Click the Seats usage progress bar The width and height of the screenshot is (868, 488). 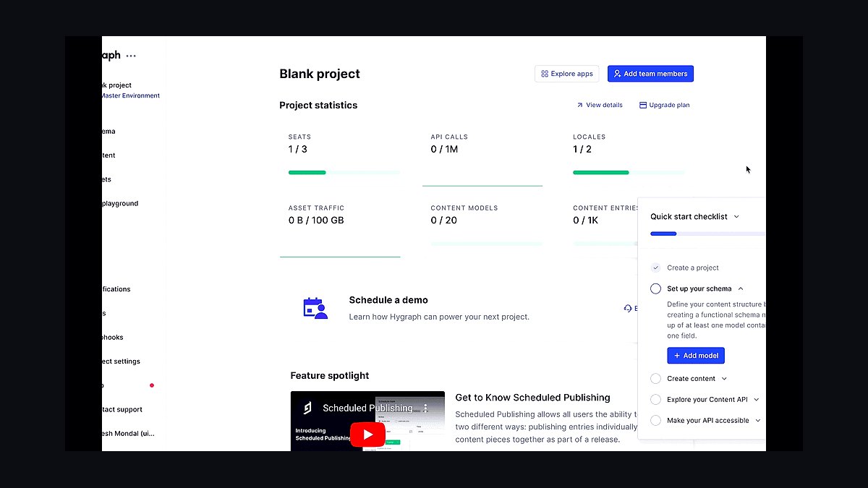[x=344, y=173]
